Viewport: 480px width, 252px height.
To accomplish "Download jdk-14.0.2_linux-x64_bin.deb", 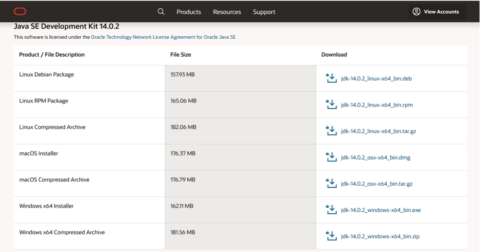I will point(376,79).
